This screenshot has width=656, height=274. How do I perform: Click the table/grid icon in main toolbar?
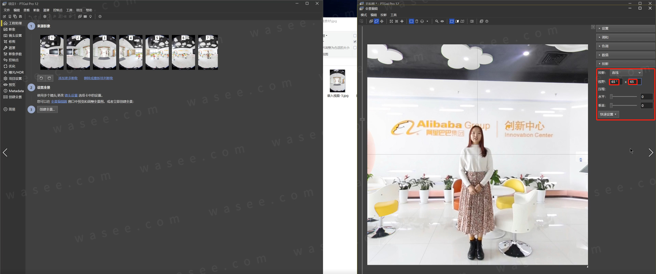pos(85,16)
